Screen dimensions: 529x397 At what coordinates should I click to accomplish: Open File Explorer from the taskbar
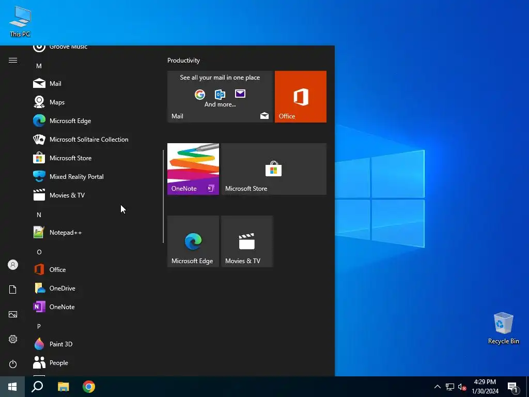tap(63, 387)
